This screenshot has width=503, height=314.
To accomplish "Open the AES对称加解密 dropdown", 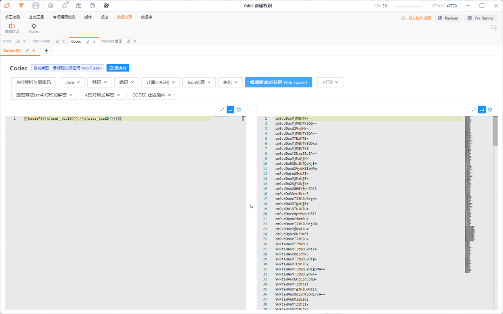I will pyautogui.click(x=102, y=95).
